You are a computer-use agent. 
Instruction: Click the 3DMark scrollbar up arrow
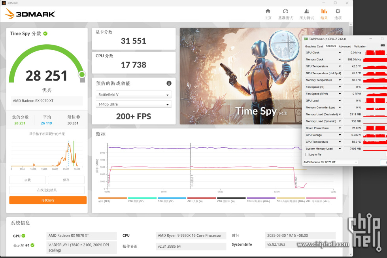coord(351,24)
